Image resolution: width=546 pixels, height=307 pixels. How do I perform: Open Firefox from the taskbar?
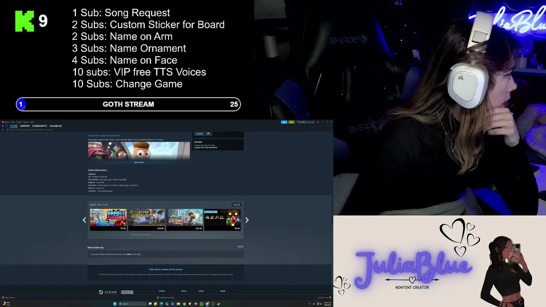(196, 304)
